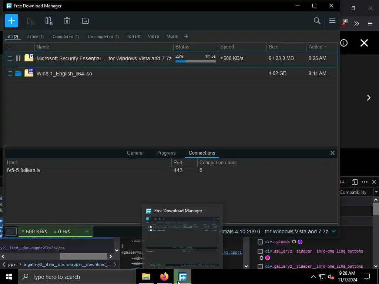
Task: Toggle the last div.gallery2__sidebar overlay checkbox
Action: point(260,266)
